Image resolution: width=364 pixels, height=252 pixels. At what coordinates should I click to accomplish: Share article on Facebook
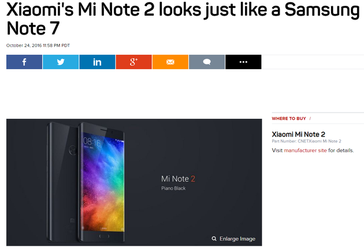pos(24,62)
